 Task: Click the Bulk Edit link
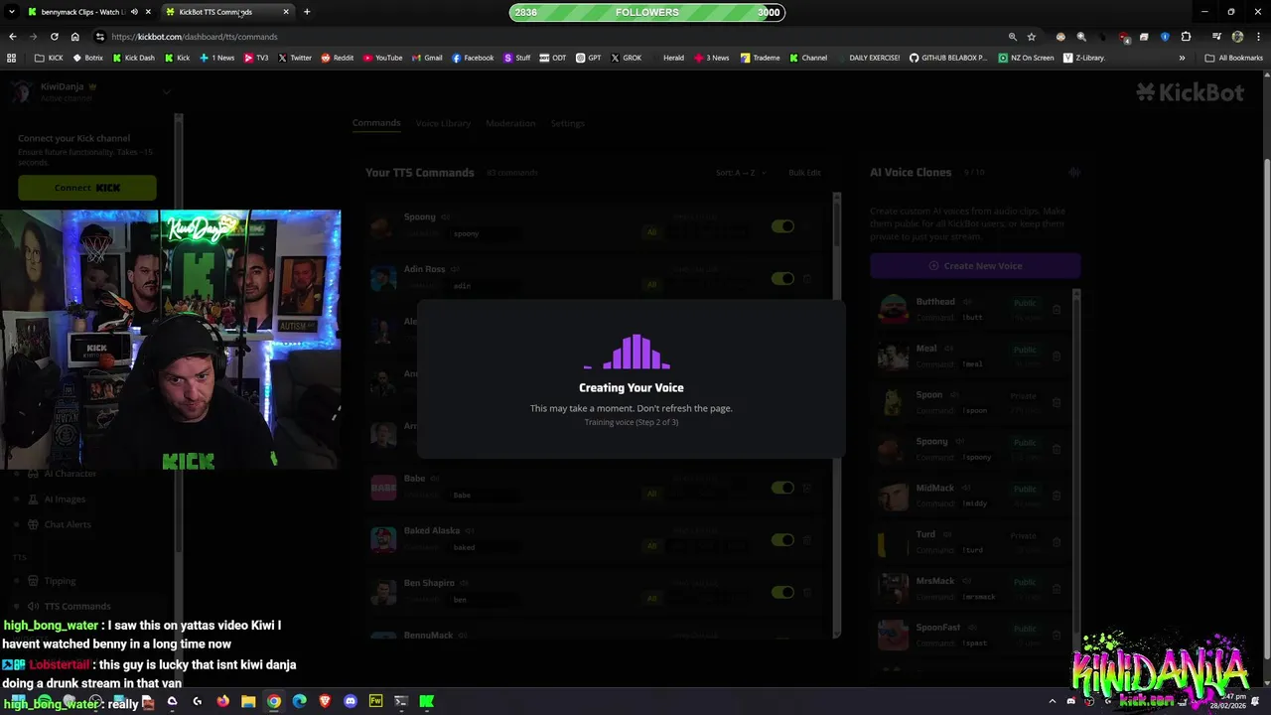(x=805, y=173)
